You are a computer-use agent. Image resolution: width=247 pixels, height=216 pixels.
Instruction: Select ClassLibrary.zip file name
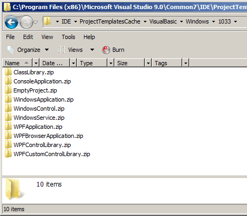pyautogui.click(x=34, y=72)
